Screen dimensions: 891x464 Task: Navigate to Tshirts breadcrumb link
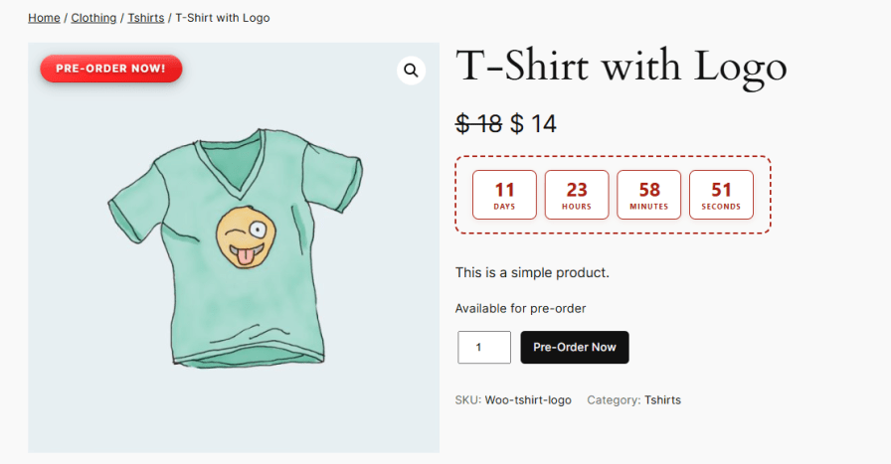coord(145,18)
